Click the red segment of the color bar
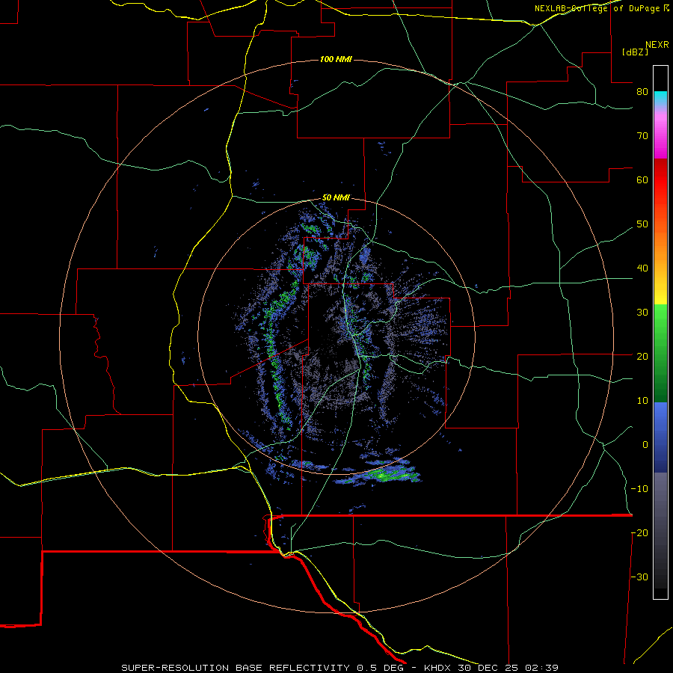 point(660,180)
